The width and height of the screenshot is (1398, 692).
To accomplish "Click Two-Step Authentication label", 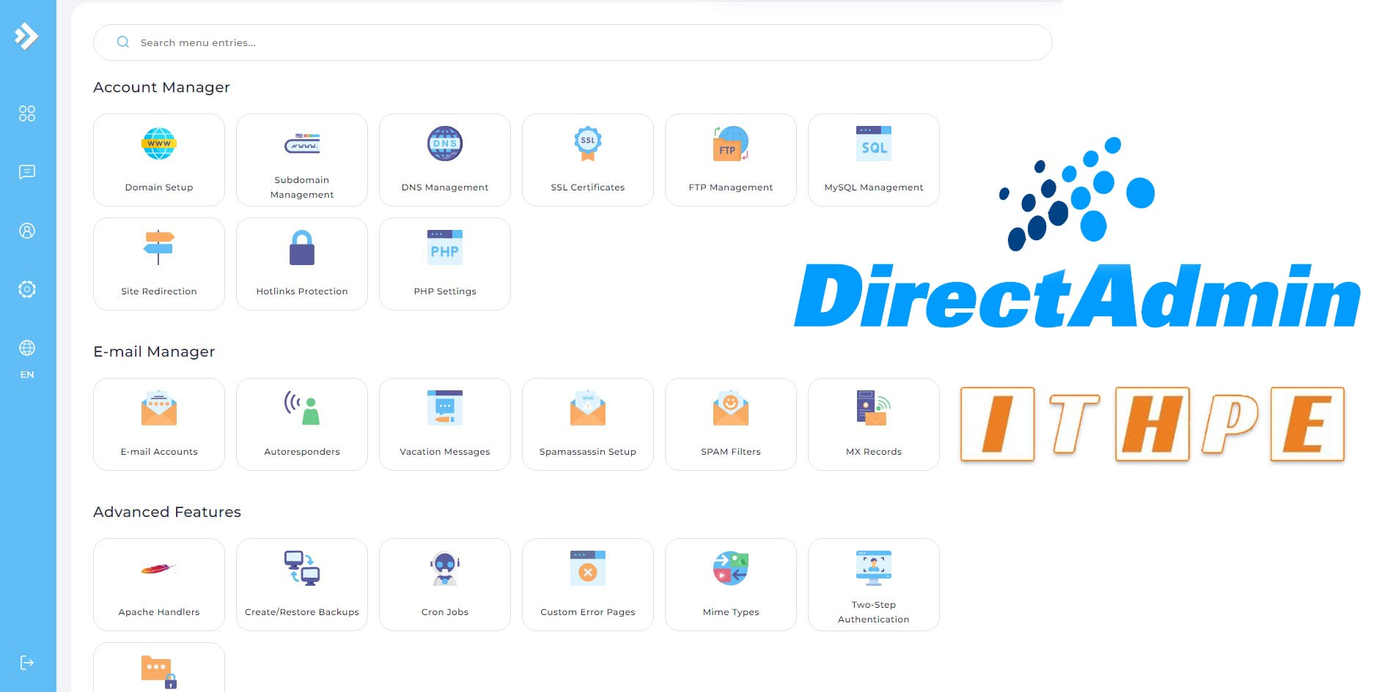I will (874, 612).
